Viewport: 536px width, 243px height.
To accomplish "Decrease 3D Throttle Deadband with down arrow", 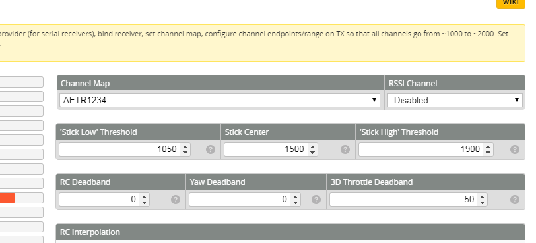I will click(482, 203).
